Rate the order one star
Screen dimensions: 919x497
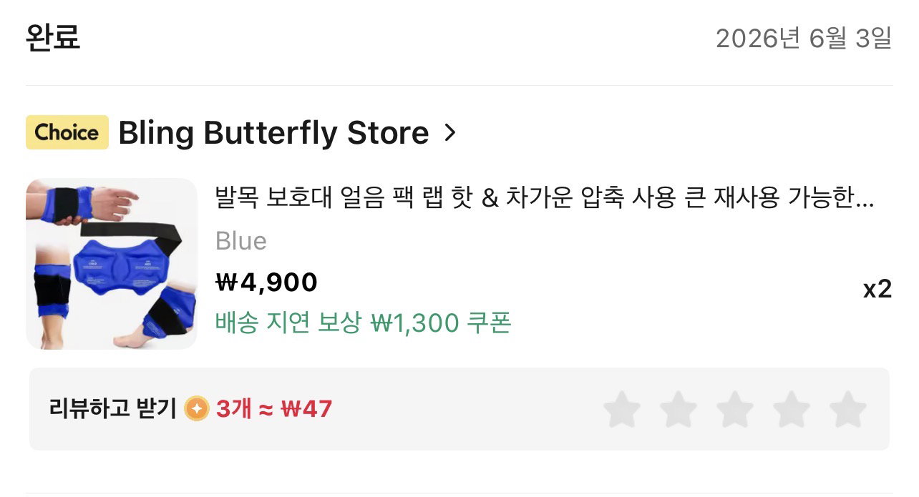[621, 409]
